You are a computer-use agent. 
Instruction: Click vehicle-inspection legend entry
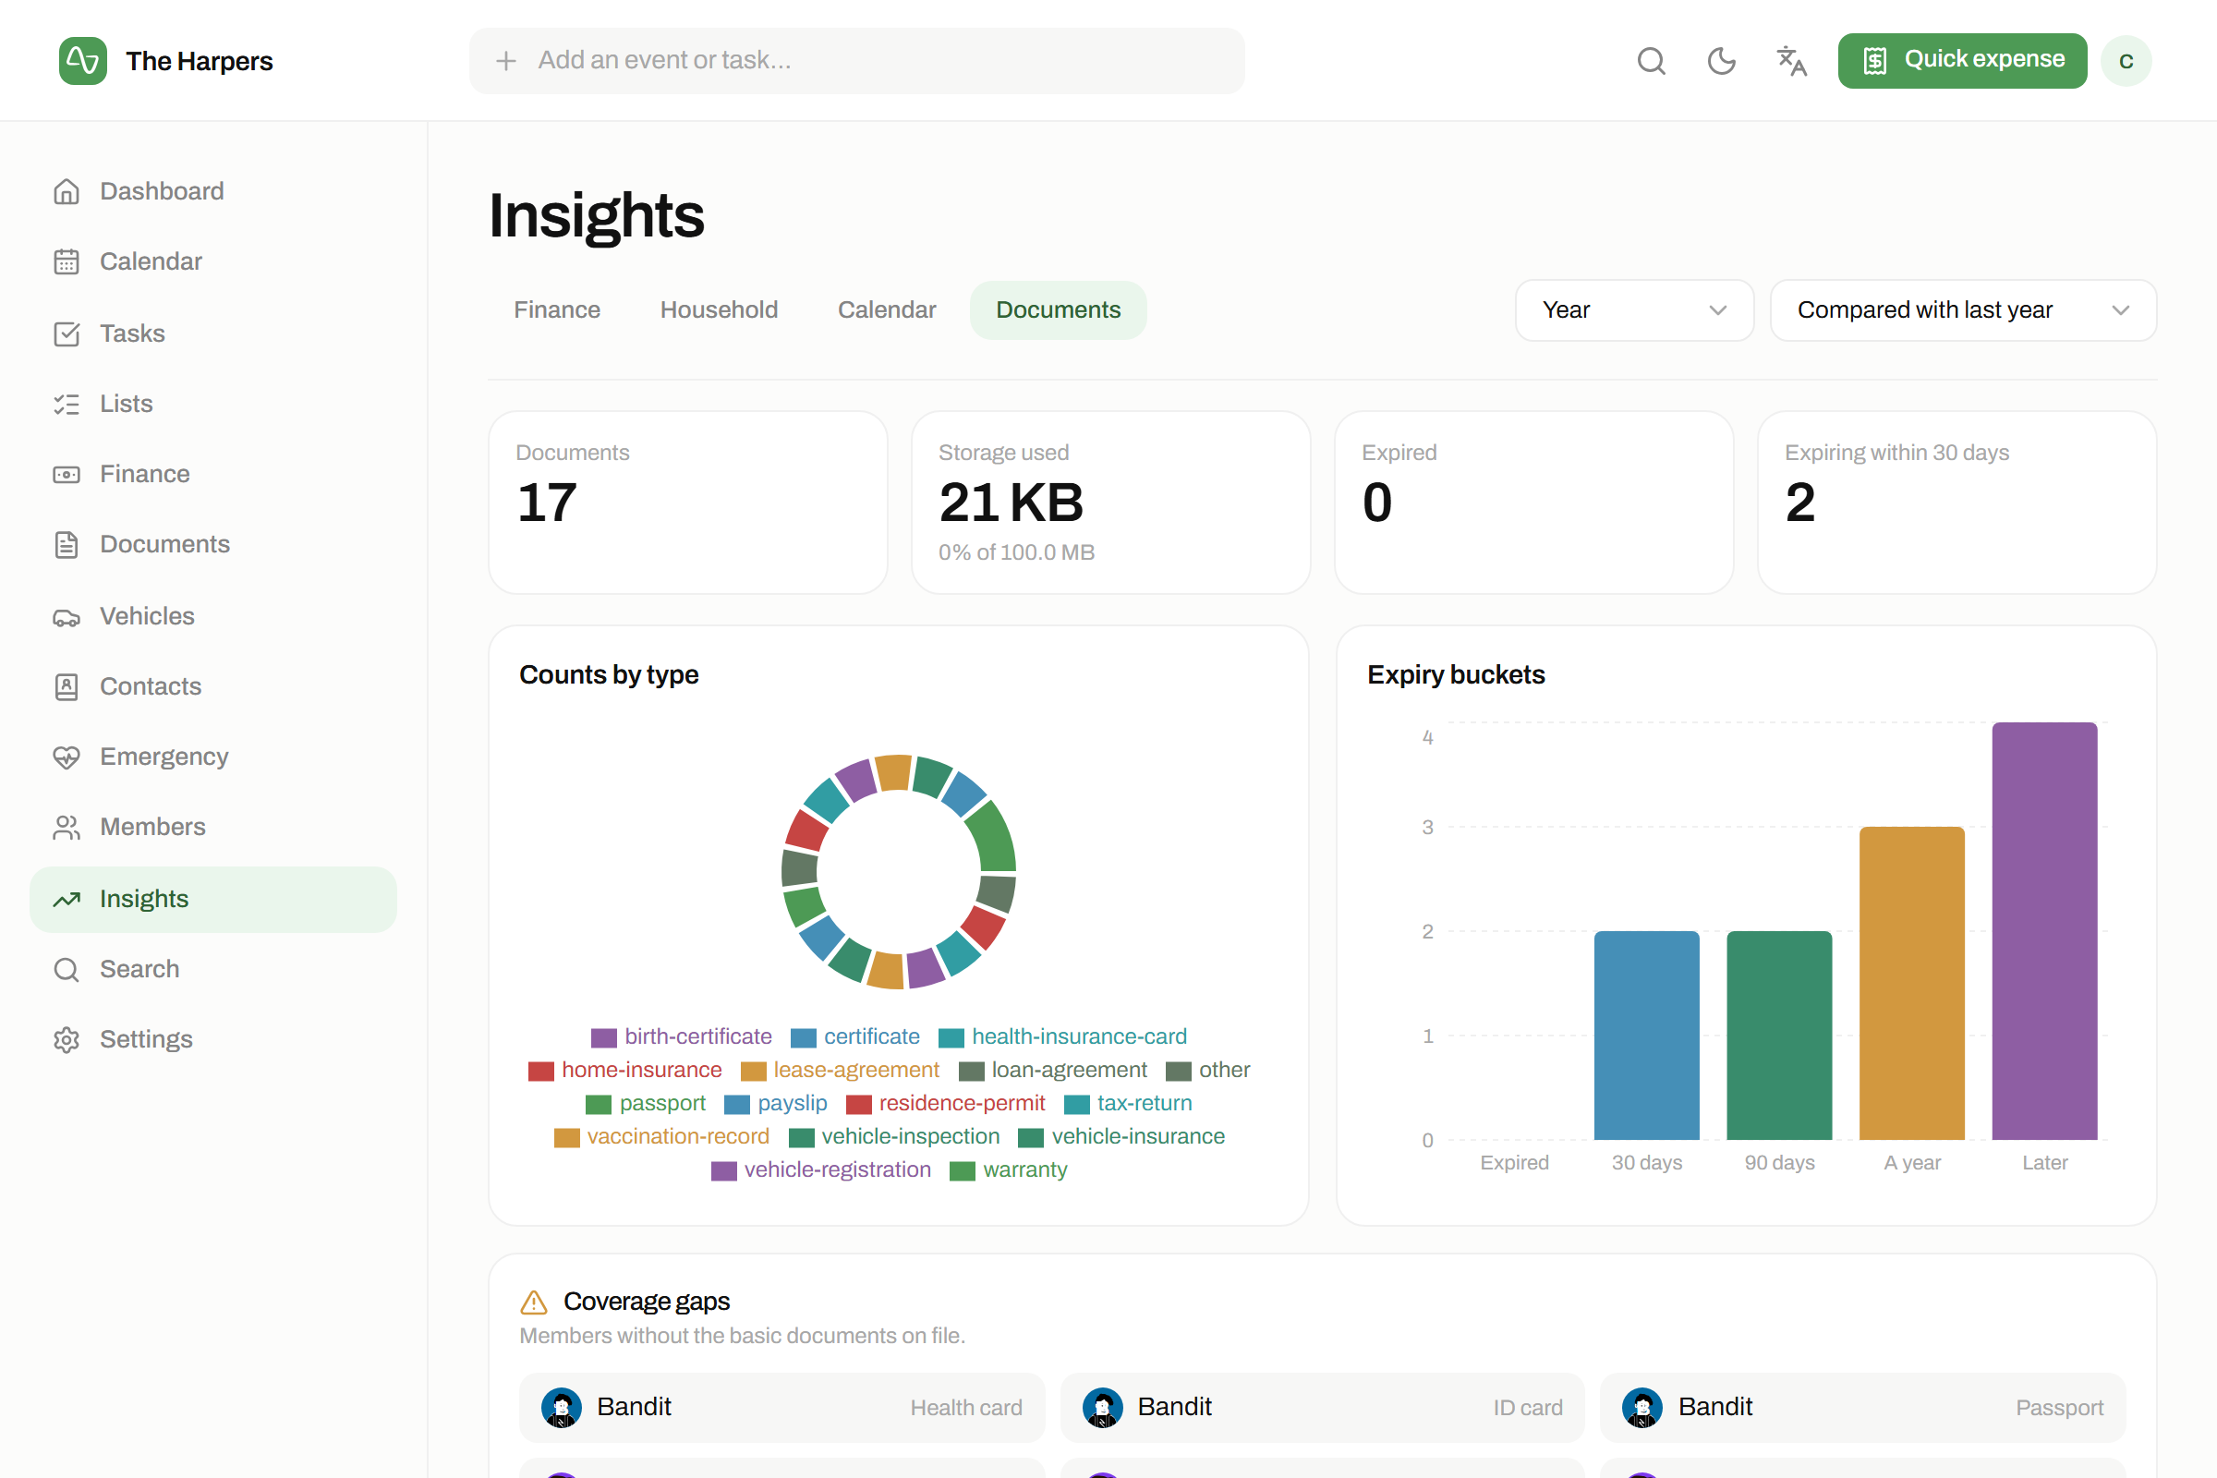click(x=893, y=1137)
